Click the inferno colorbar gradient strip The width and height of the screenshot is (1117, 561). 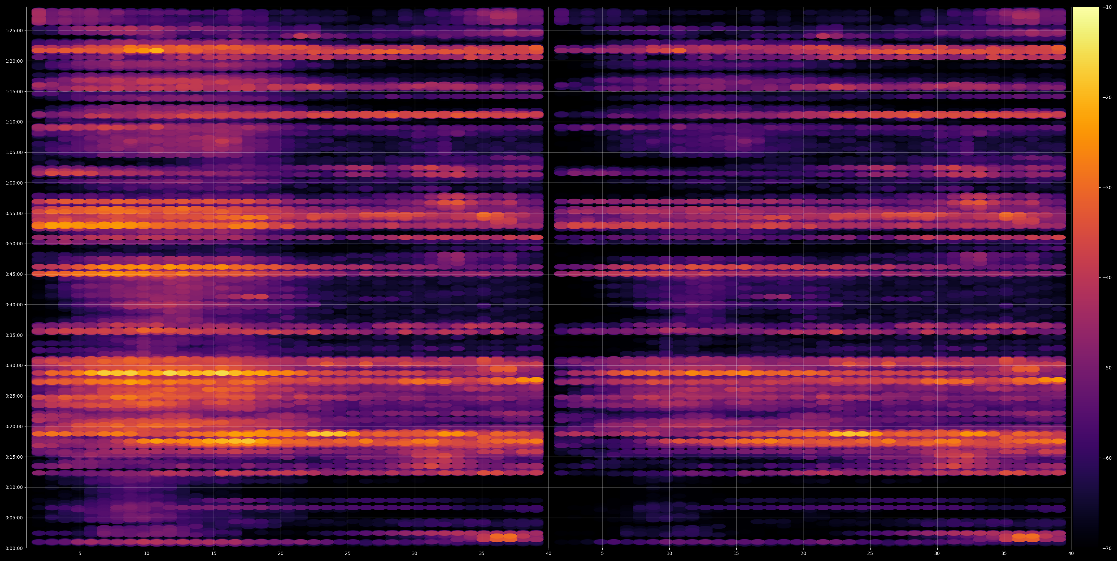point(1086,277)
